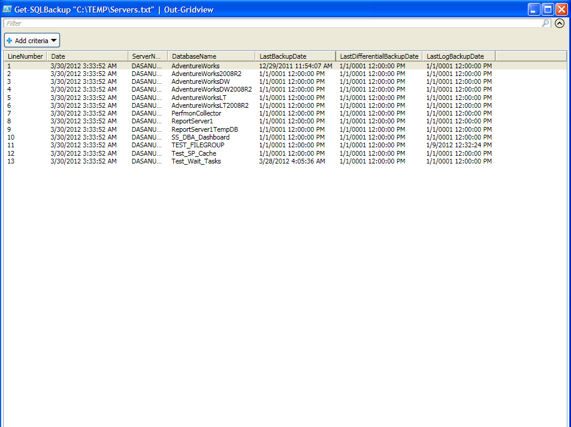Select the AdventureWorks database row
Viewport: 571px width, 427px height.
pos(195,66)
